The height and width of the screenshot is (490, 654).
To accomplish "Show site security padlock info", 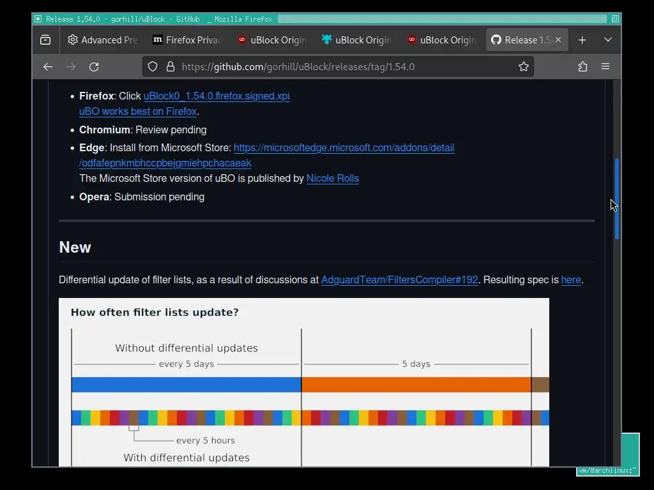I will (x=170, y=66).
